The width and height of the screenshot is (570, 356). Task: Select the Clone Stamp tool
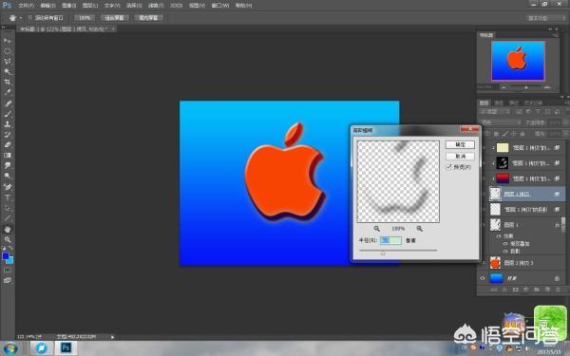8,123
